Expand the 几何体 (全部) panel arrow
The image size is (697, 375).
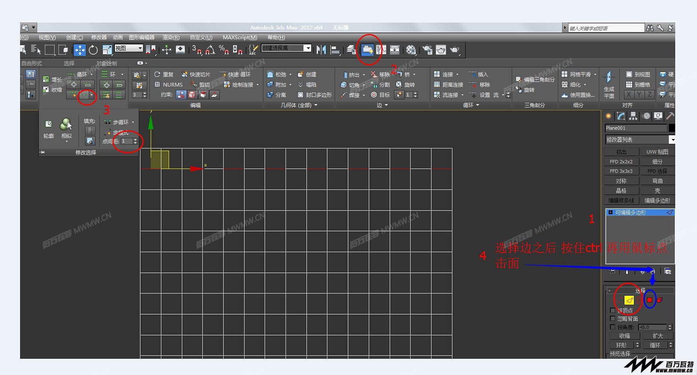[316, 105]
